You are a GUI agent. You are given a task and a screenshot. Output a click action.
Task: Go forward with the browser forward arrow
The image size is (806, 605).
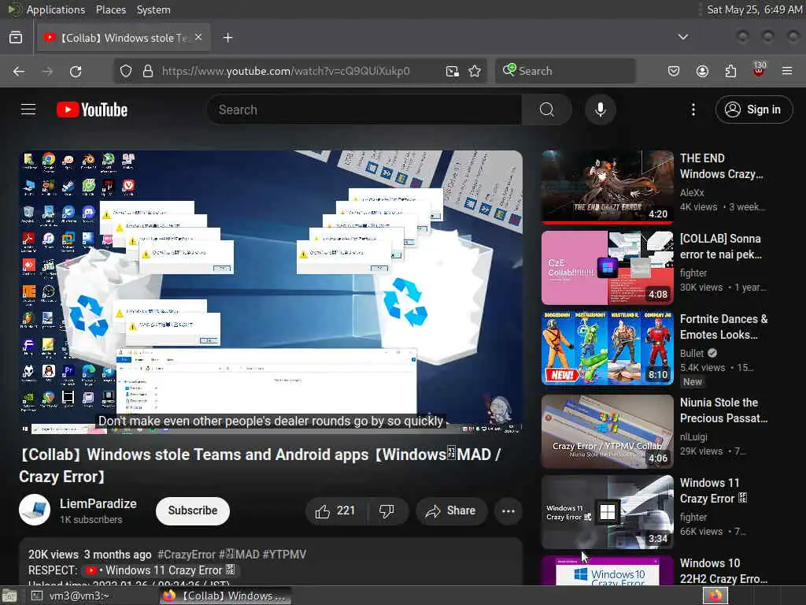47,72
